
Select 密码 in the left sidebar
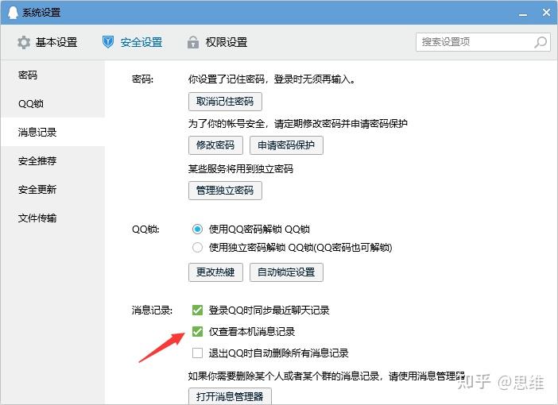pos(52,75)
